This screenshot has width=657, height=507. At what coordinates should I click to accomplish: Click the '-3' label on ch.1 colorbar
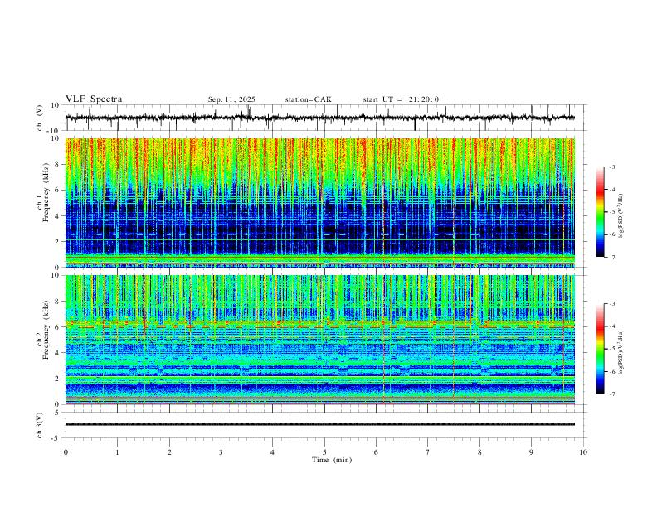pyautogui.click(x=612, y=167)
